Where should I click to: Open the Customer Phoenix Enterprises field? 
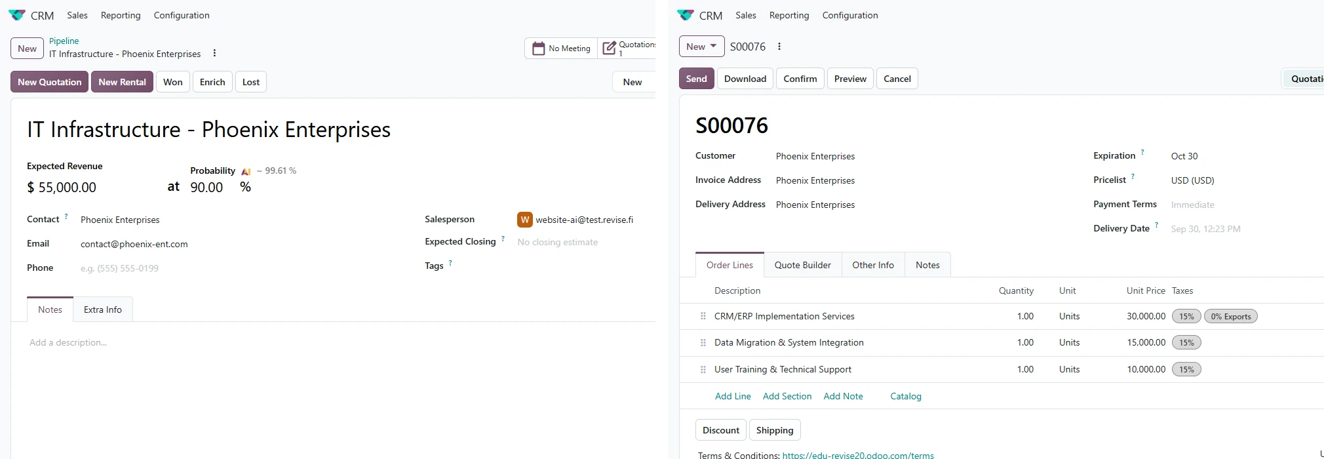pos(815,156)
